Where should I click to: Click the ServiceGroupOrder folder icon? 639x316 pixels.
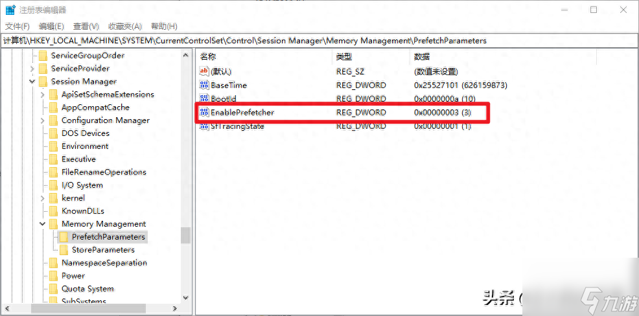43,56
